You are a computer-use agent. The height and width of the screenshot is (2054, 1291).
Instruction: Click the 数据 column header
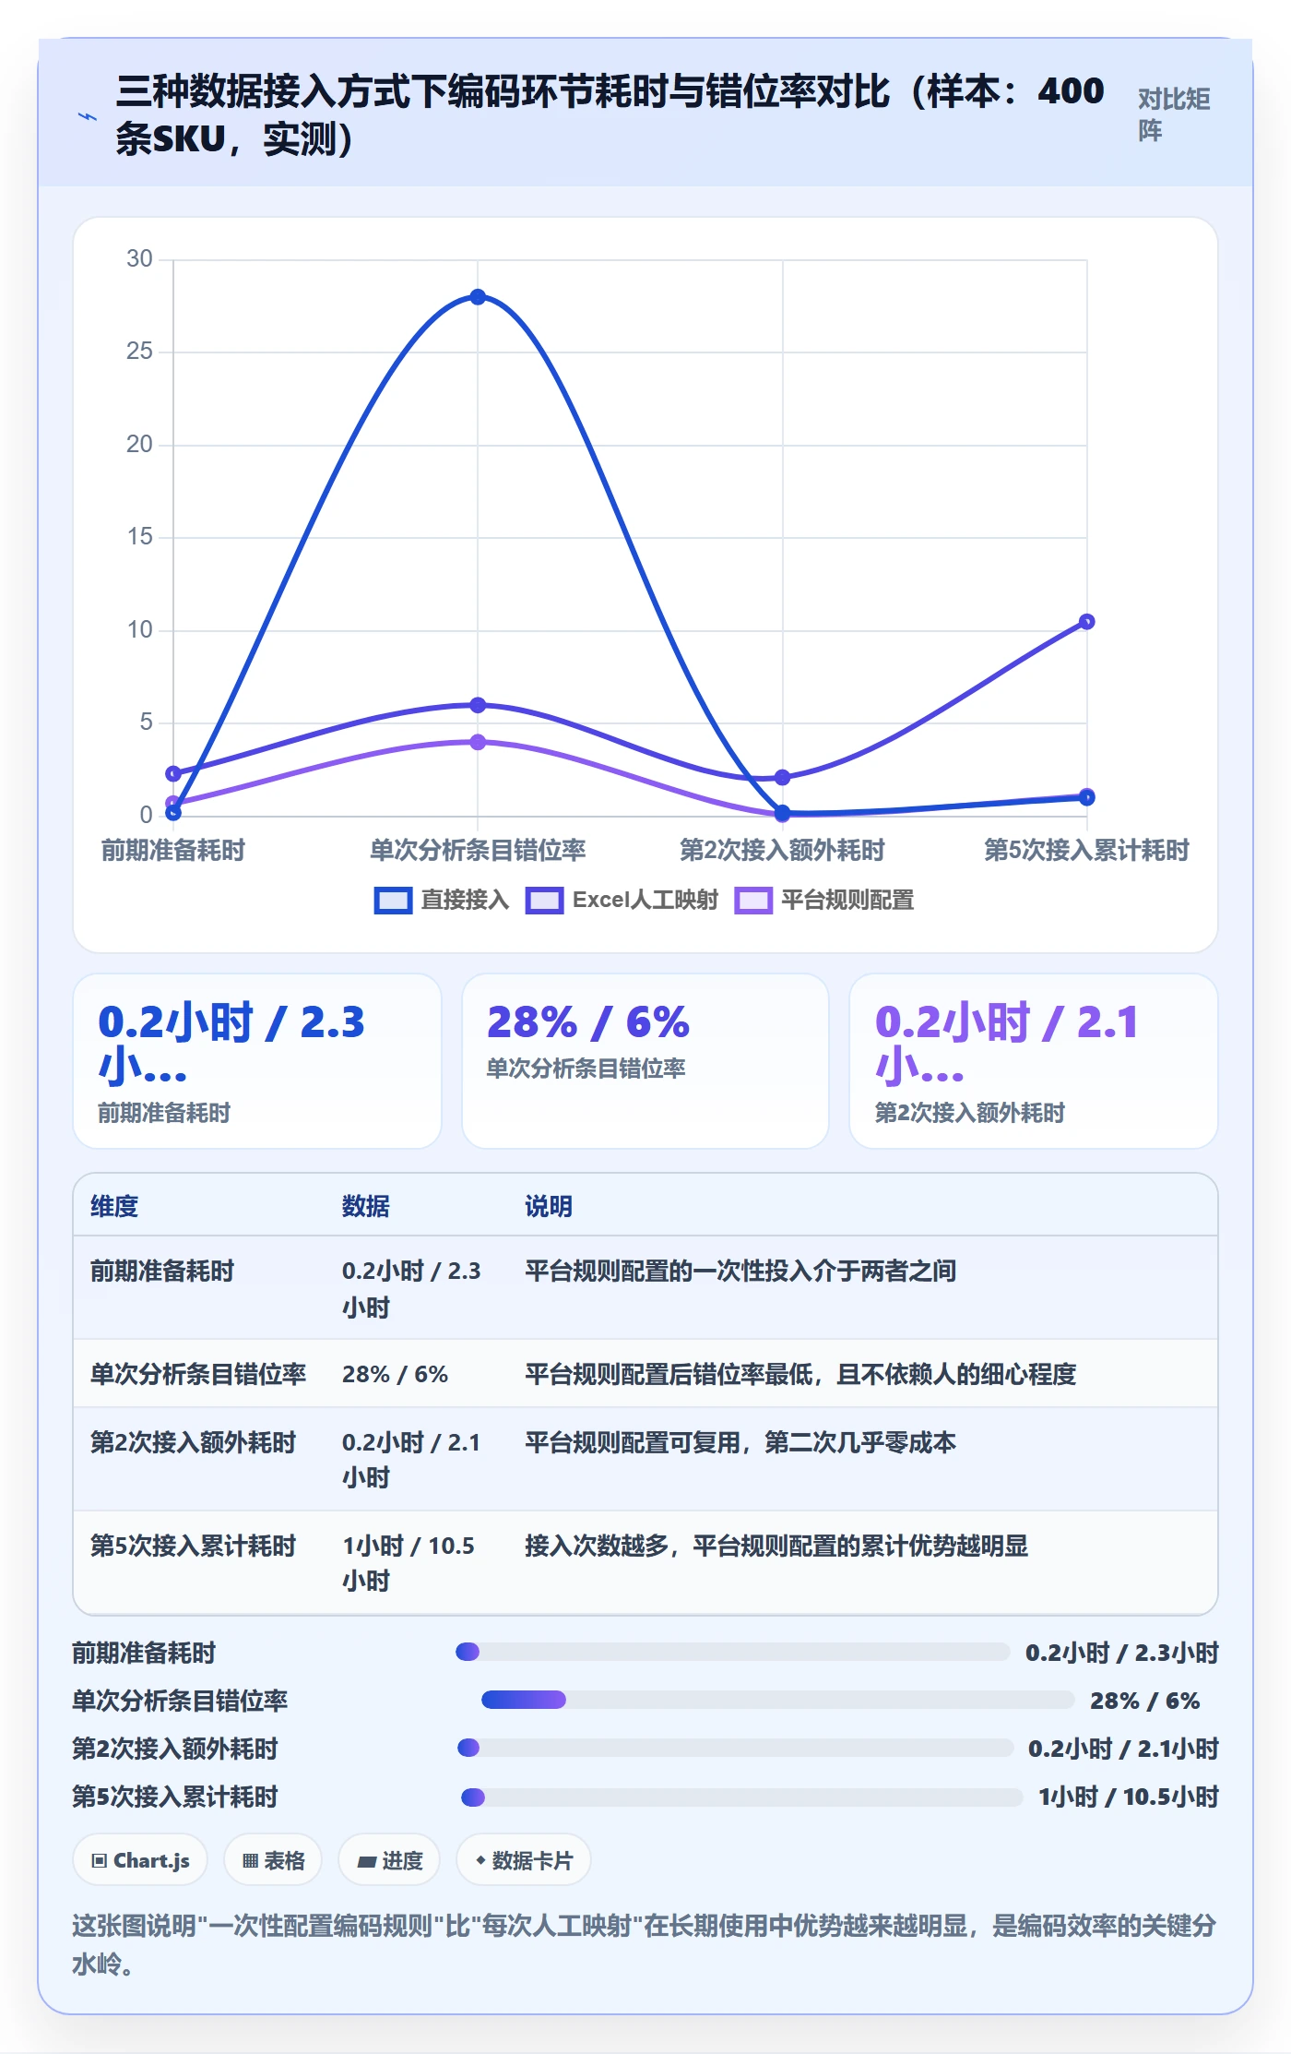coord(366,1206)
